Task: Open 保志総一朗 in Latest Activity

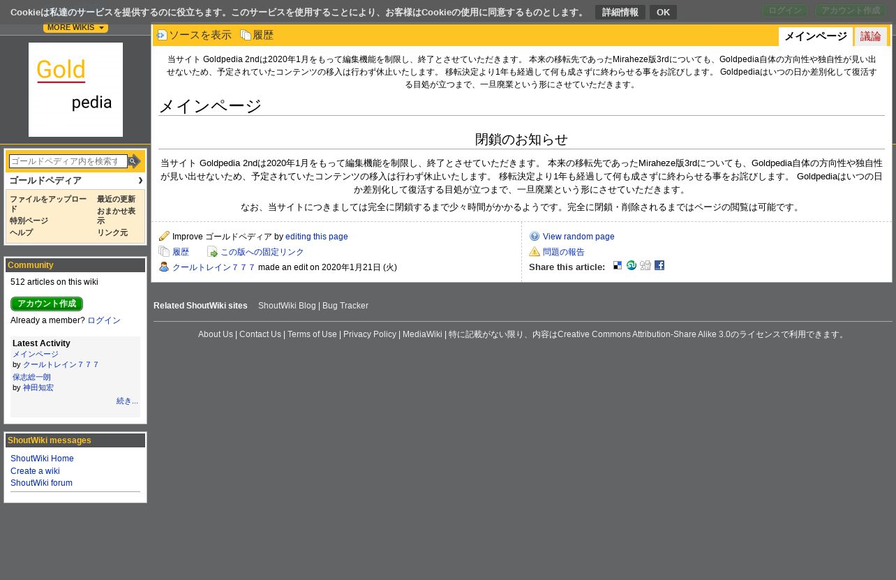Action: coord(31,378)
